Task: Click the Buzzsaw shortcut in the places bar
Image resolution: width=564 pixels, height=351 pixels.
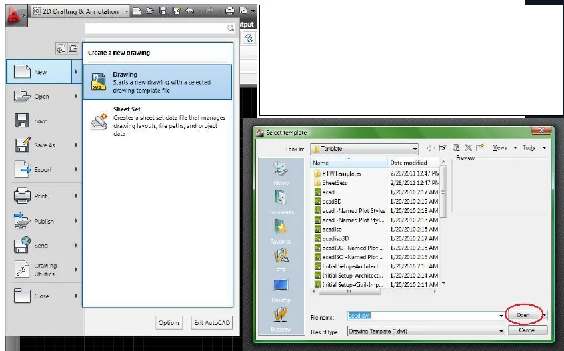Action: click(x=281, y=319)
